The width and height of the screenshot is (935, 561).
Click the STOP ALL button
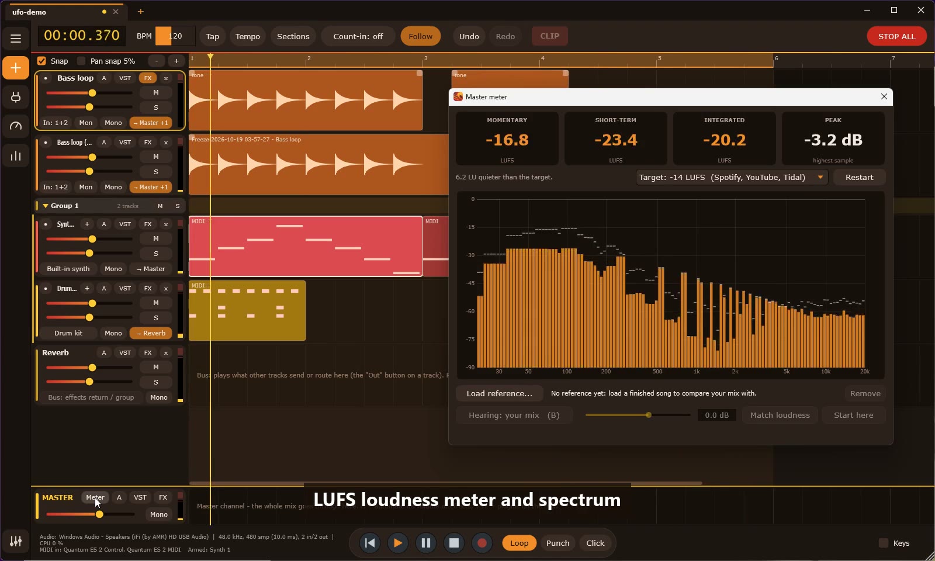(896, 36)
